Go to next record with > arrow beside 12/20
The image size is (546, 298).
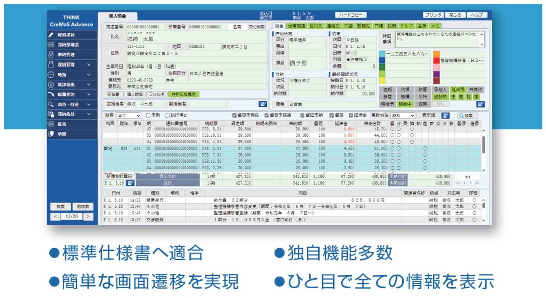[x=88, y=216]
